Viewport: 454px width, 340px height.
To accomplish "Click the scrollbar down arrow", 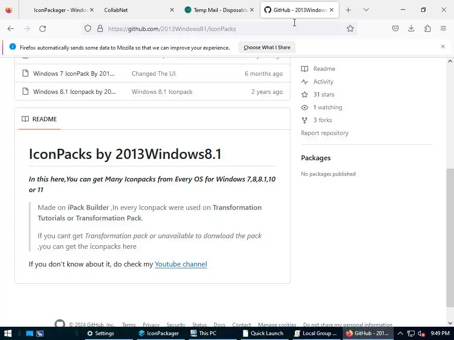I will pos(450,323).
